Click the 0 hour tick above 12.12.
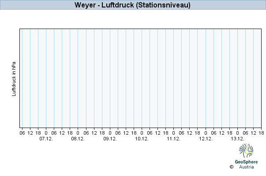The image size is (266, 176). (x=206, y=133)
